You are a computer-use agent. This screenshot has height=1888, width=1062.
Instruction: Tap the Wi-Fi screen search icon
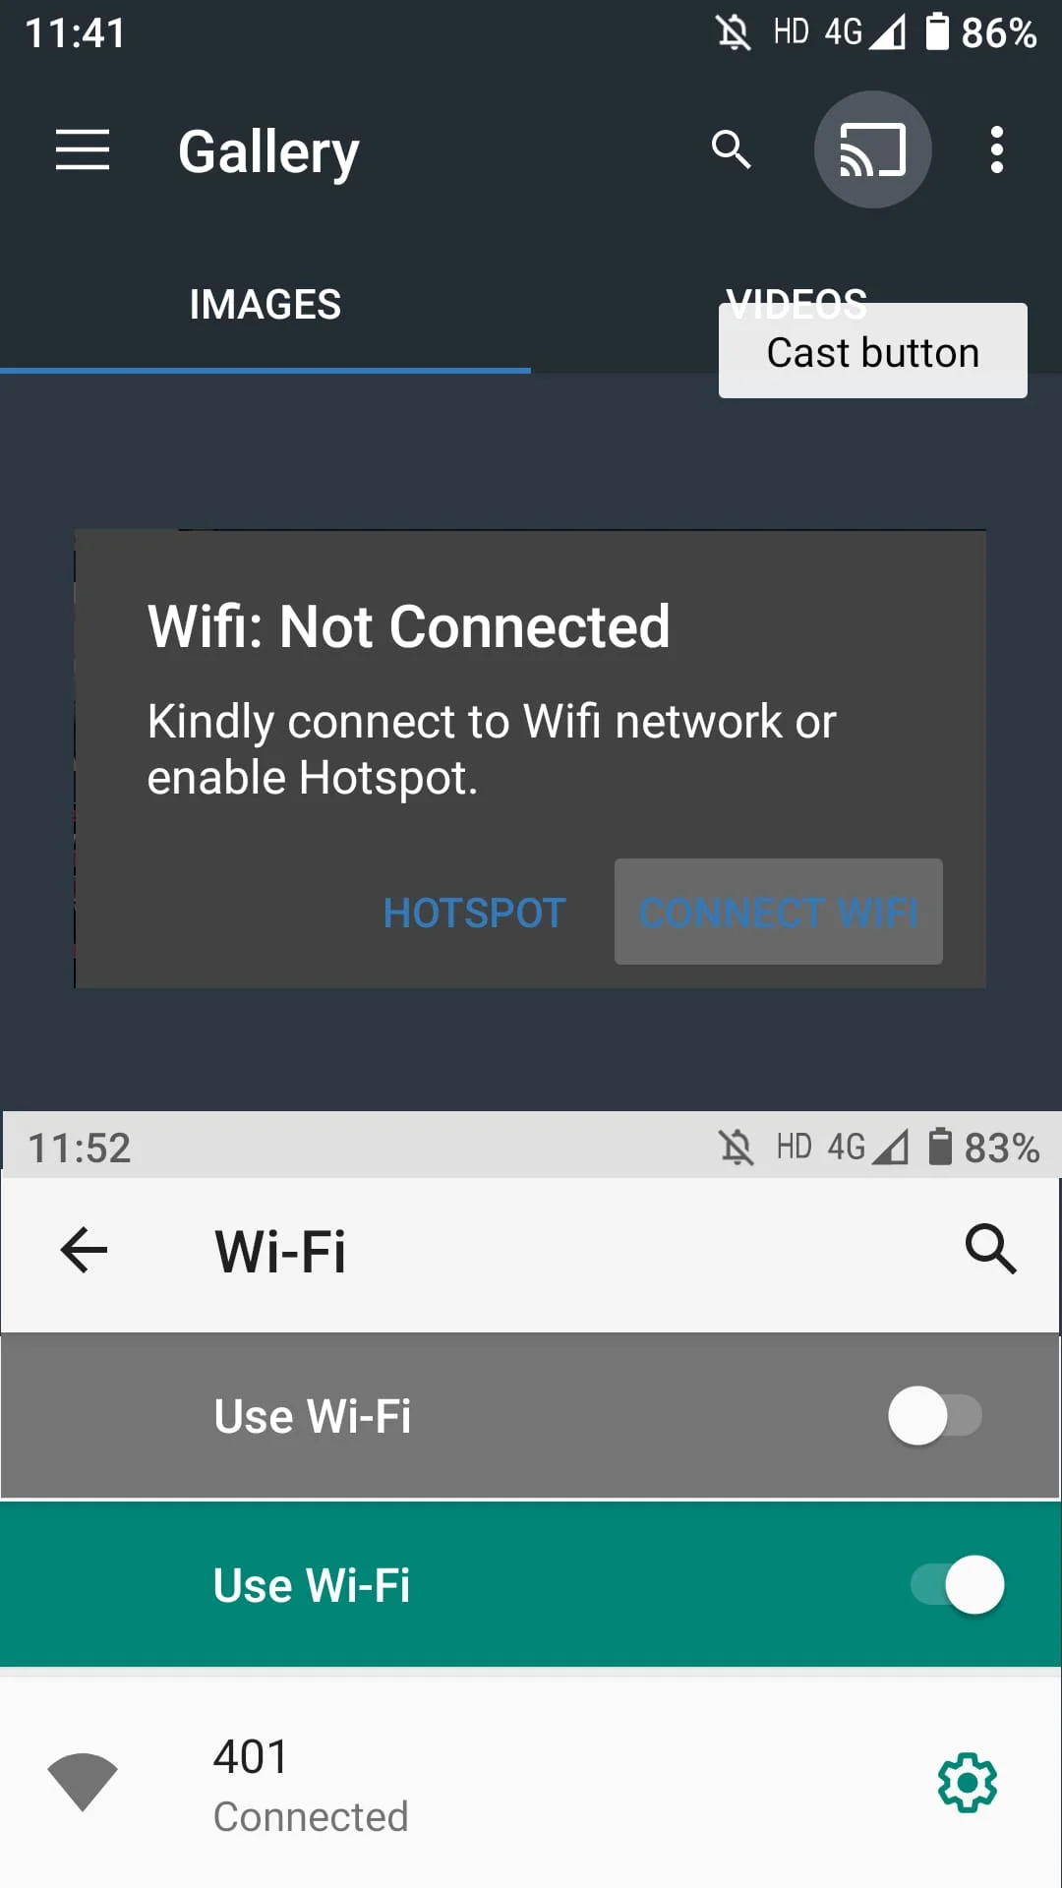[x=990, y=1250]
